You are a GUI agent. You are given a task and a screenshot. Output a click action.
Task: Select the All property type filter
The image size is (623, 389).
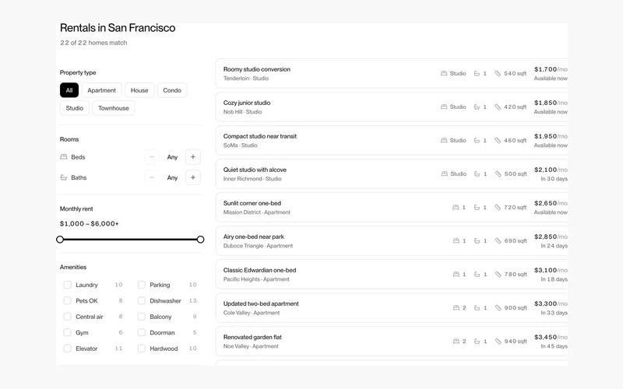coord(69,90)
